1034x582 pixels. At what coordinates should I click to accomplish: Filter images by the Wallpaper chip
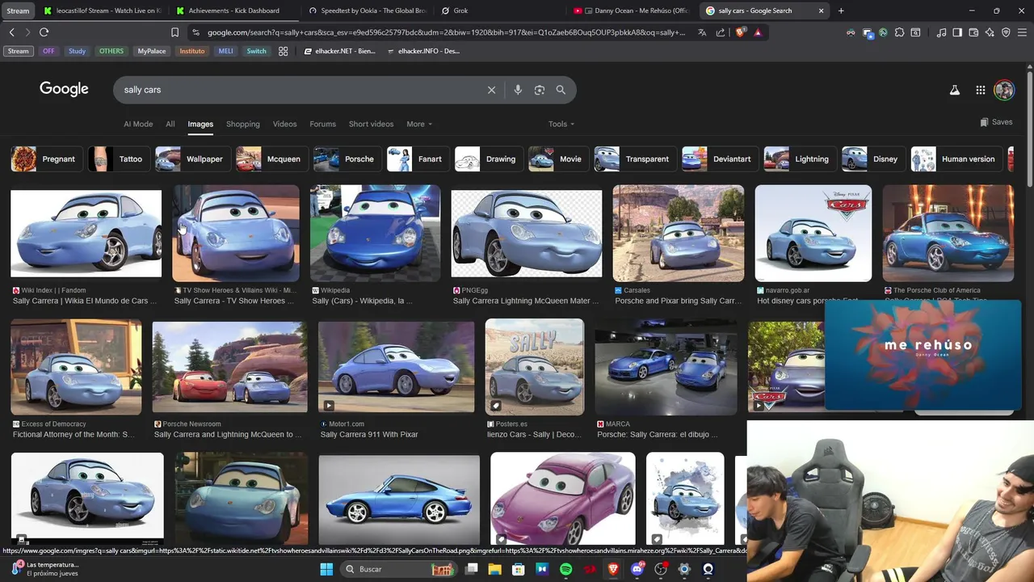(x=192, y=159)
